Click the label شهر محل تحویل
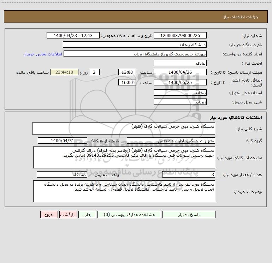This screenshot has height=263, width=272. pos(247,102)
